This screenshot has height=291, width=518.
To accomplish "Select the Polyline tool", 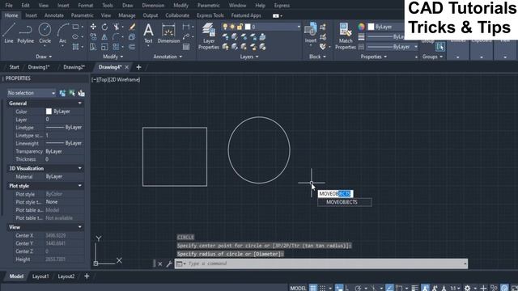I will (x=25, y=33).
